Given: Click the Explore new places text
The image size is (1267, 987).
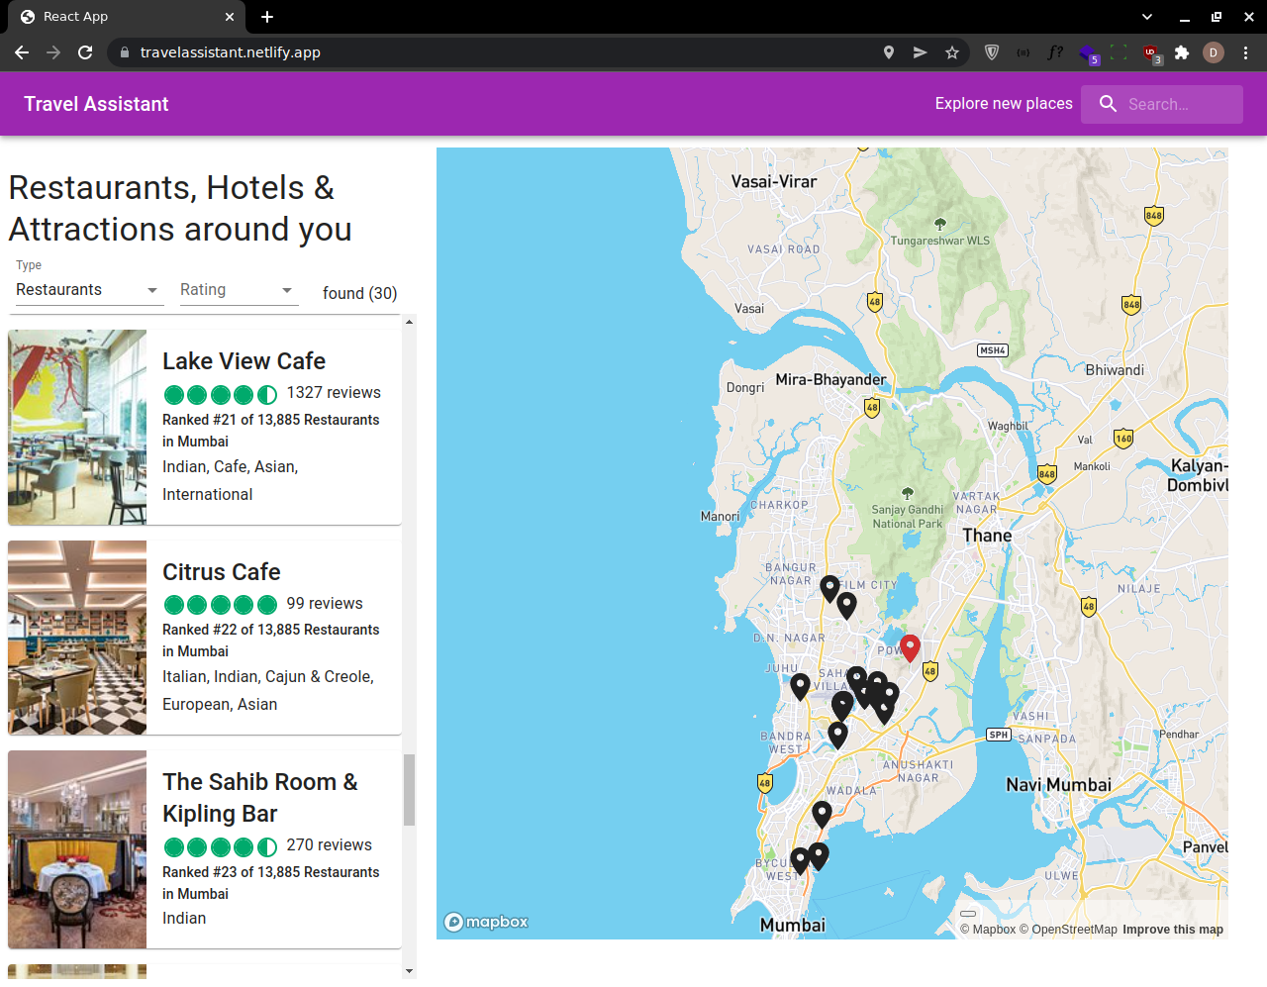Looking at the screenshot, I should pos(1004,104).
